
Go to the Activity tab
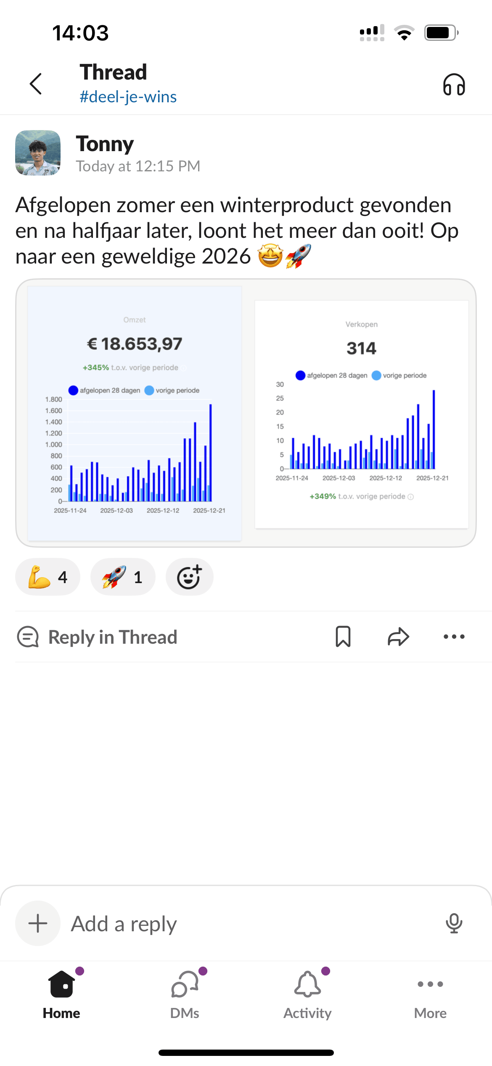tap(307, 994)
